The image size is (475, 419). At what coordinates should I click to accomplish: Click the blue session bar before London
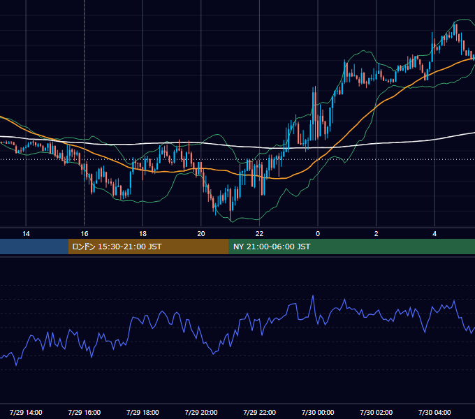(x=34, y=247)
